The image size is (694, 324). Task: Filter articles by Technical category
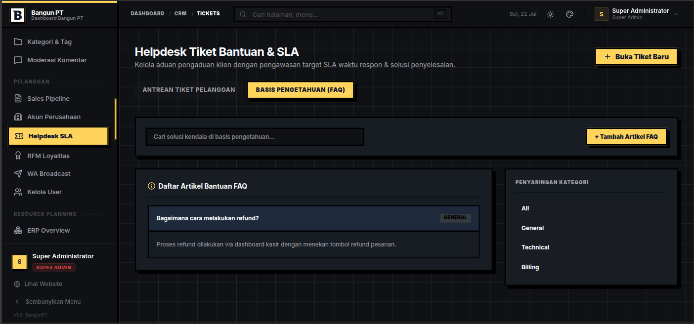coord(535,247)
